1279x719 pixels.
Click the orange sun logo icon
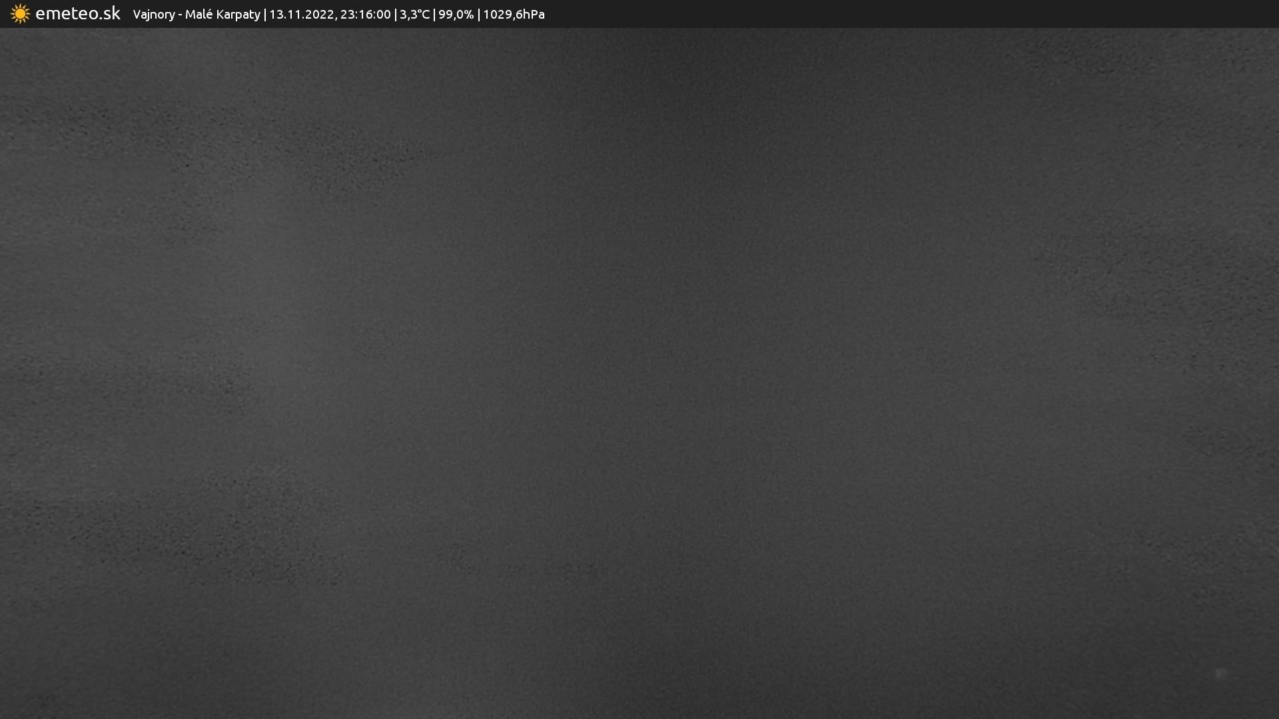pos(20,14)
